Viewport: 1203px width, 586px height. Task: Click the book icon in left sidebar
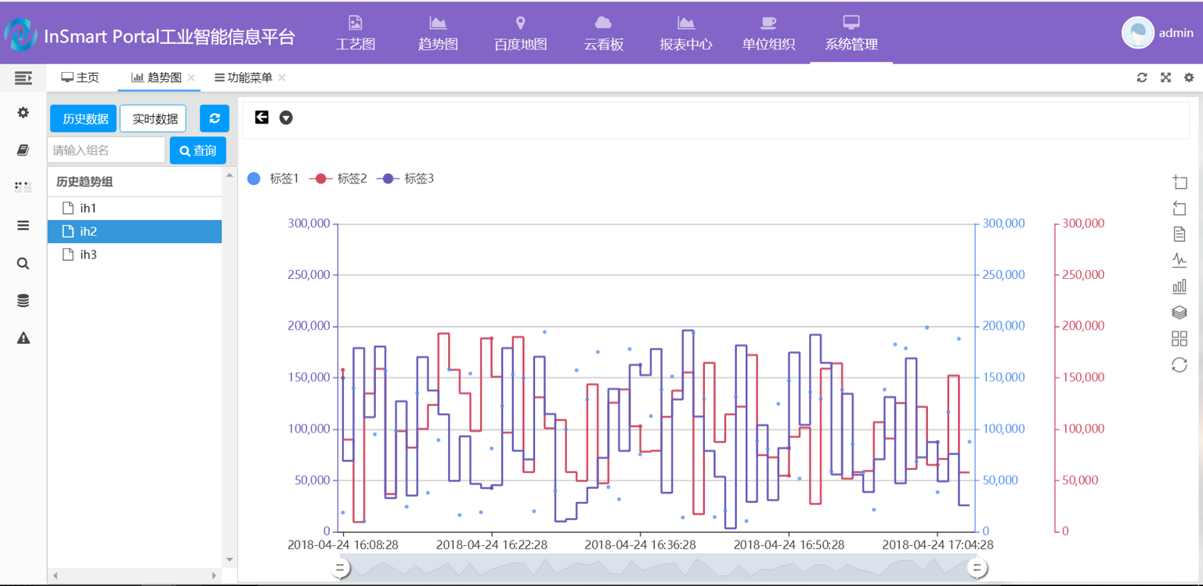tap(23, 150)
